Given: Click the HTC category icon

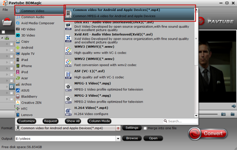Looking at the screenshot, I should click(18, 109).
